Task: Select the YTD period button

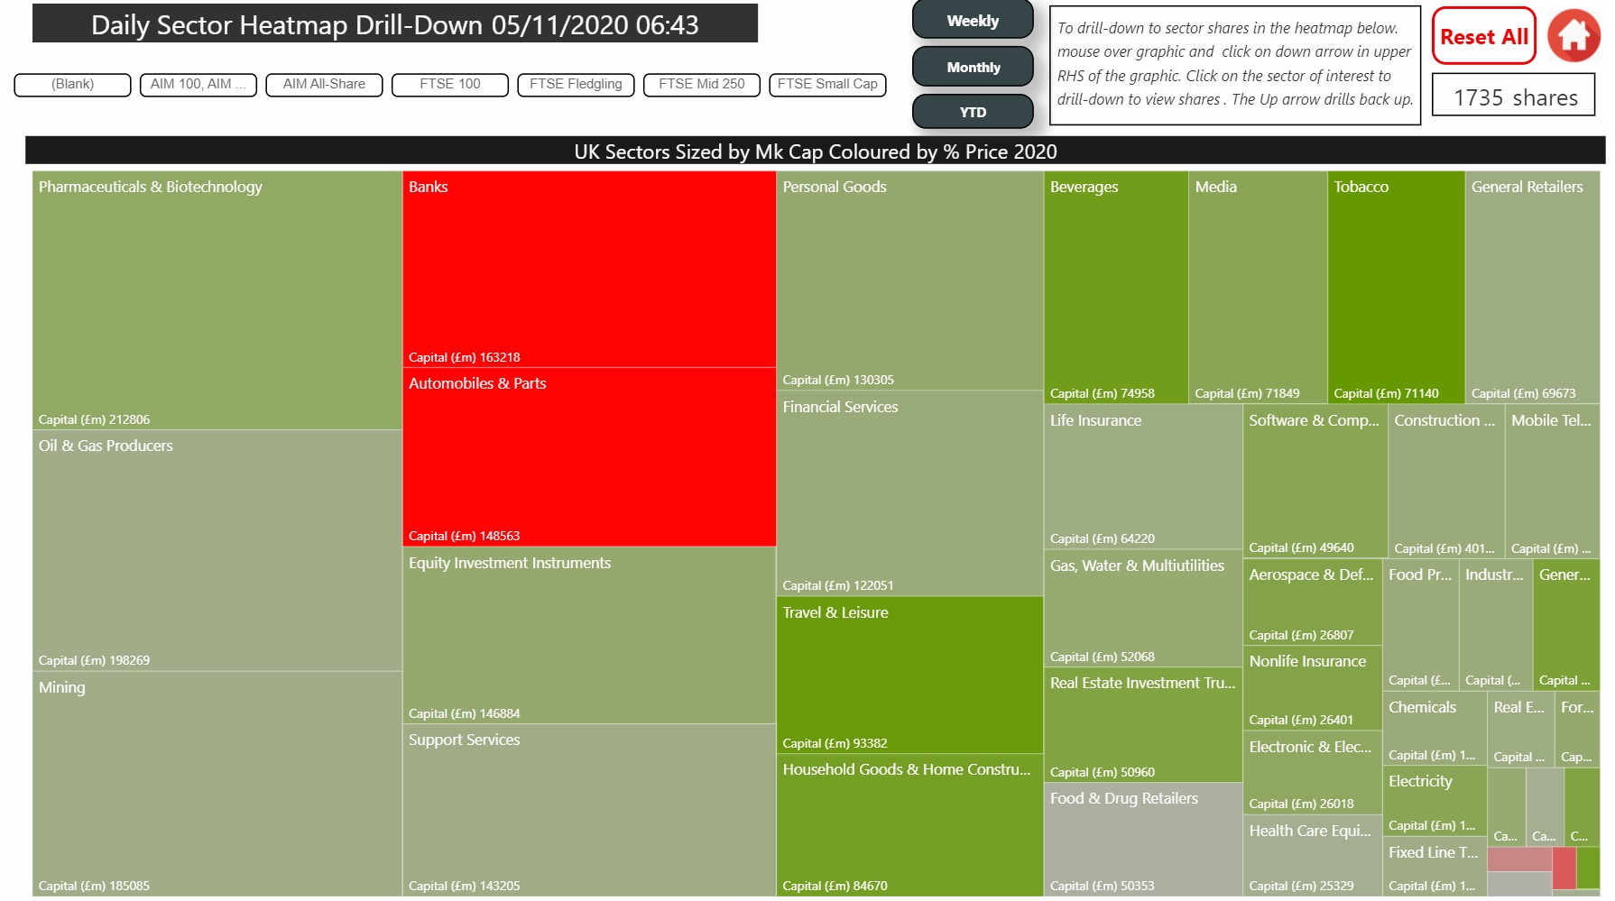Action: [x=973, y=112]
